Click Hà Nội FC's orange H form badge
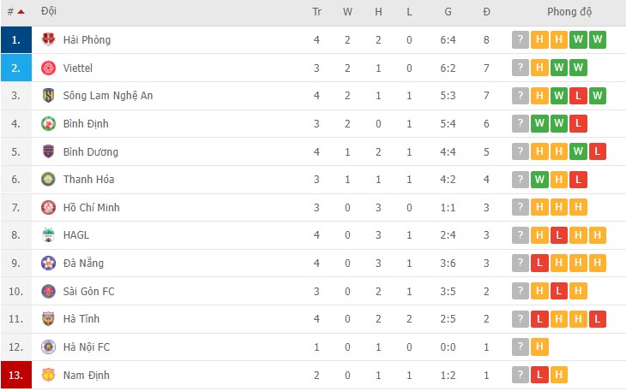The height and width of the screenshot is (391, 626). click(x=539, y=347)
